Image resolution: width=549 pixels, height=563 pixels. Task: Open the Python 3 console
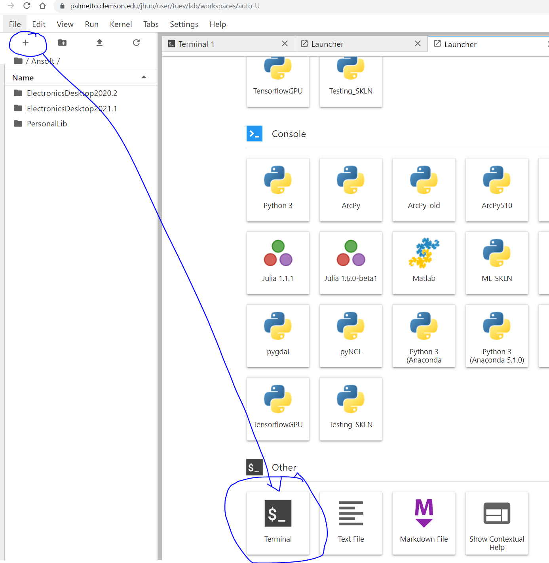(x=278, y=190)
